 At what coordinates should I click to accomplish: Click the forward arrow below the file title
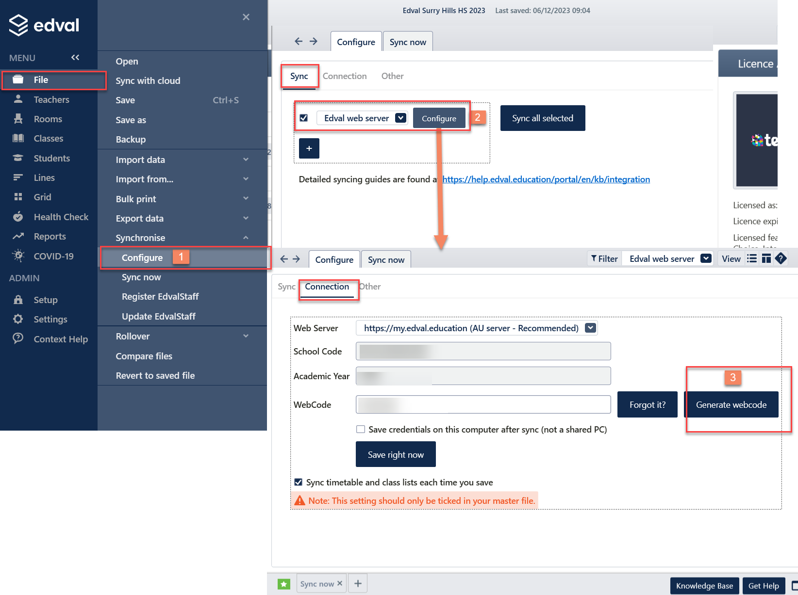314,41
